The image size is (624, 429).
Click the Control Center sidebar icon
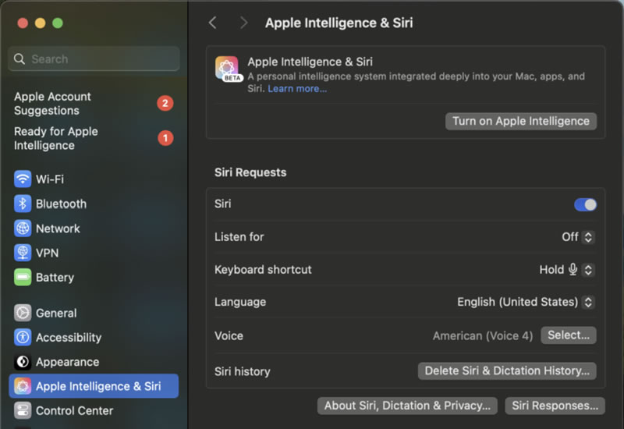click(x=23, y=411)
